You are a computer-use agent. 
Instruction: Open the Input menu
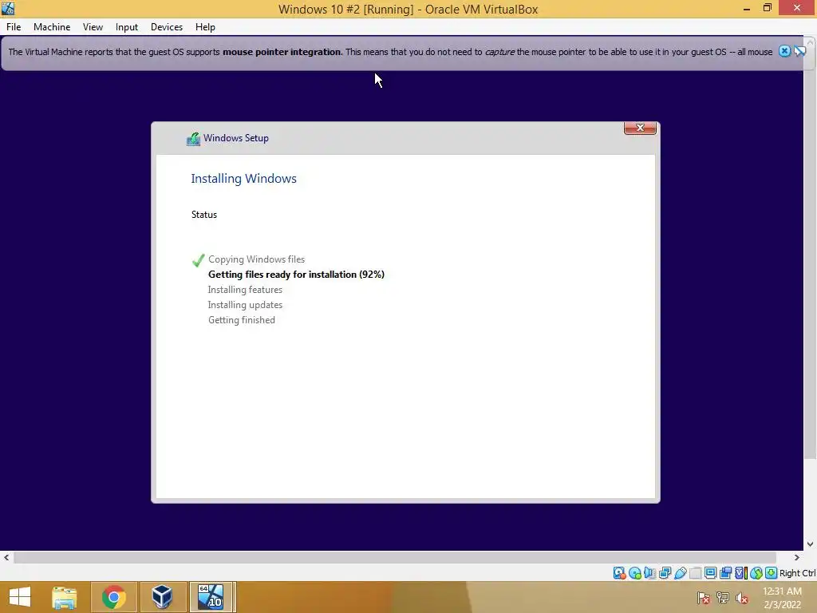(x=127, y=27)
